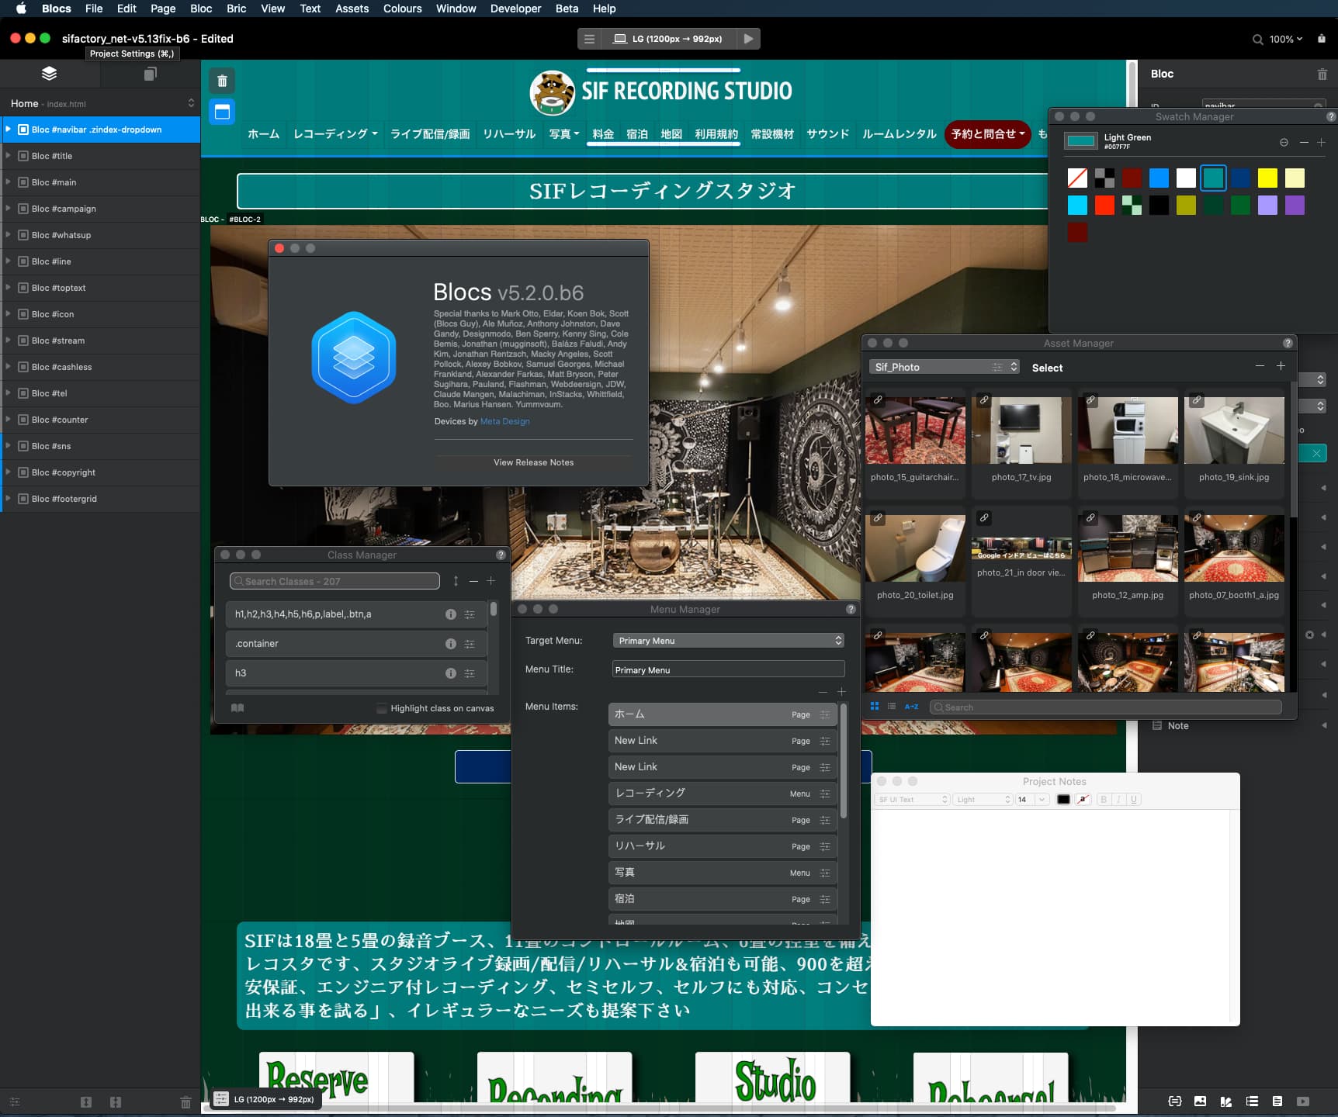Click the canvas zoom magnifier icon
This screenshot has width=1338, height=1117.
(x=1257, y=40)
